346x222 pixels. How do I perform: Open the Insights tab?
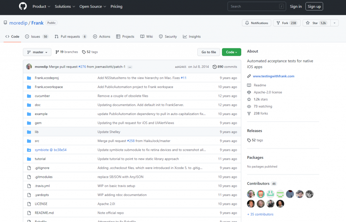point(192,36)
